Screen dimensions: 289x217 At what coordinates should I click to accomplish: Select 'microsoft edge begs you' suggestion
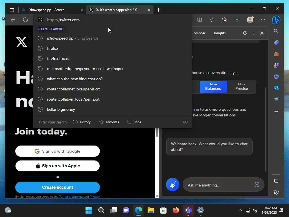112,69
